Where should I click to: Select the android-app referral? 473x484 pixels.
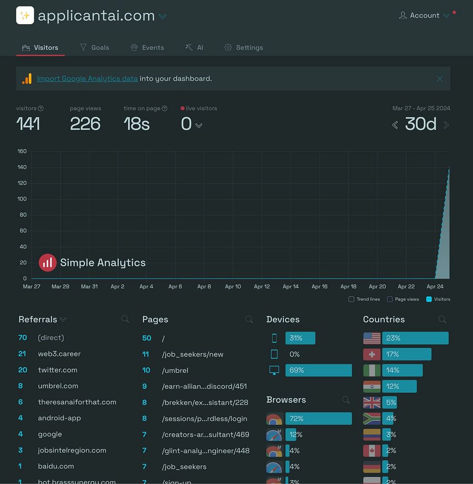(x=74, y=418)
